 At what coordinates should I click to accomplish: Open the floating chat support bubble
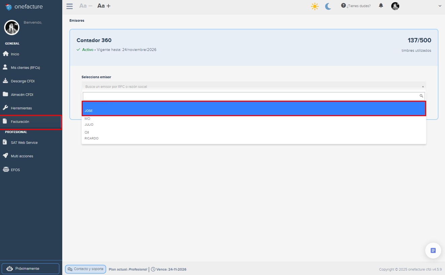[x=433, y=250]
